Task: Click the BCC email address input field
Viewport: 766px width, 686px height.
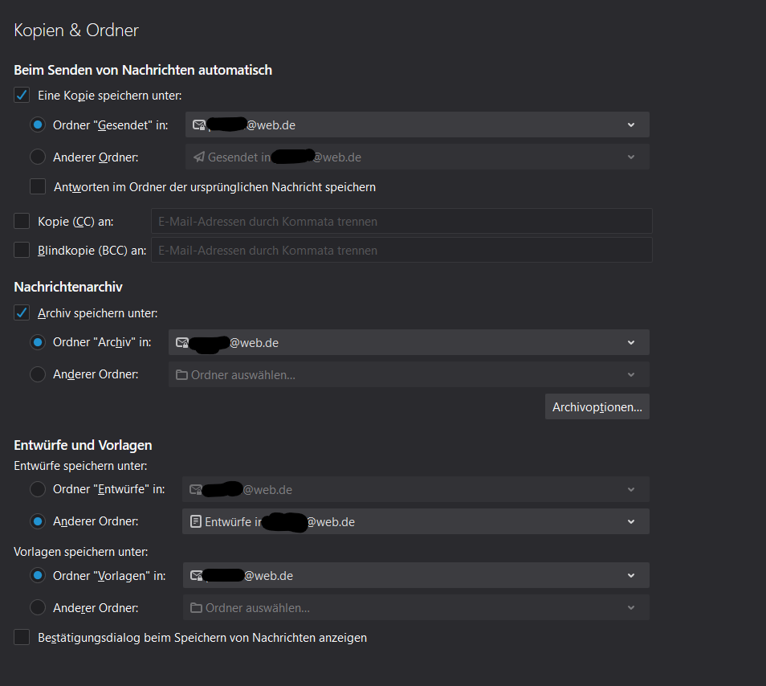Action: tap(401, 250)
